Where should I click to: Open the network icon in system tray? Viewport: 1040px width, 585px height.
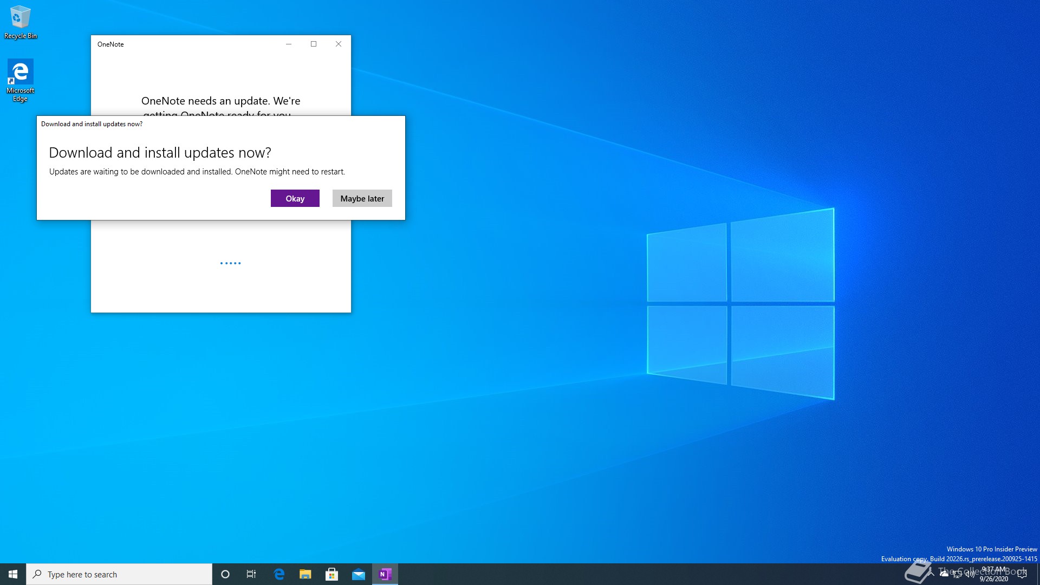[x=957, y=574]
